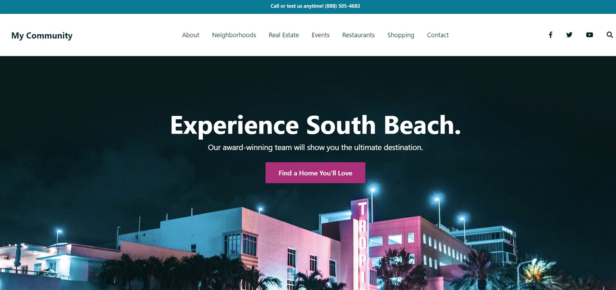Visit the Restaurants page

pyautogui.click(x=358, y=35)
